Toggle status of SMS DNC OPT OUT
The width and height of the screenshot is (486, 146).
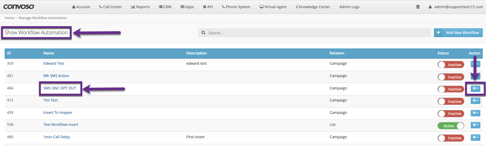click(x=451, y=89)
